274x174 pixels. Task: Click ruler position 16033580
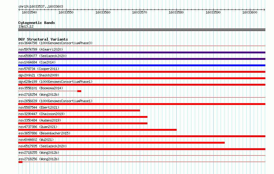click(176, 12)
